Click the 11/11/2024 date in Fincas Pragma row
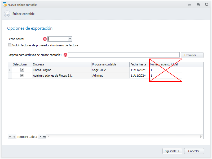This screenshot has height=159, width=212. click(x=139, y=70)
